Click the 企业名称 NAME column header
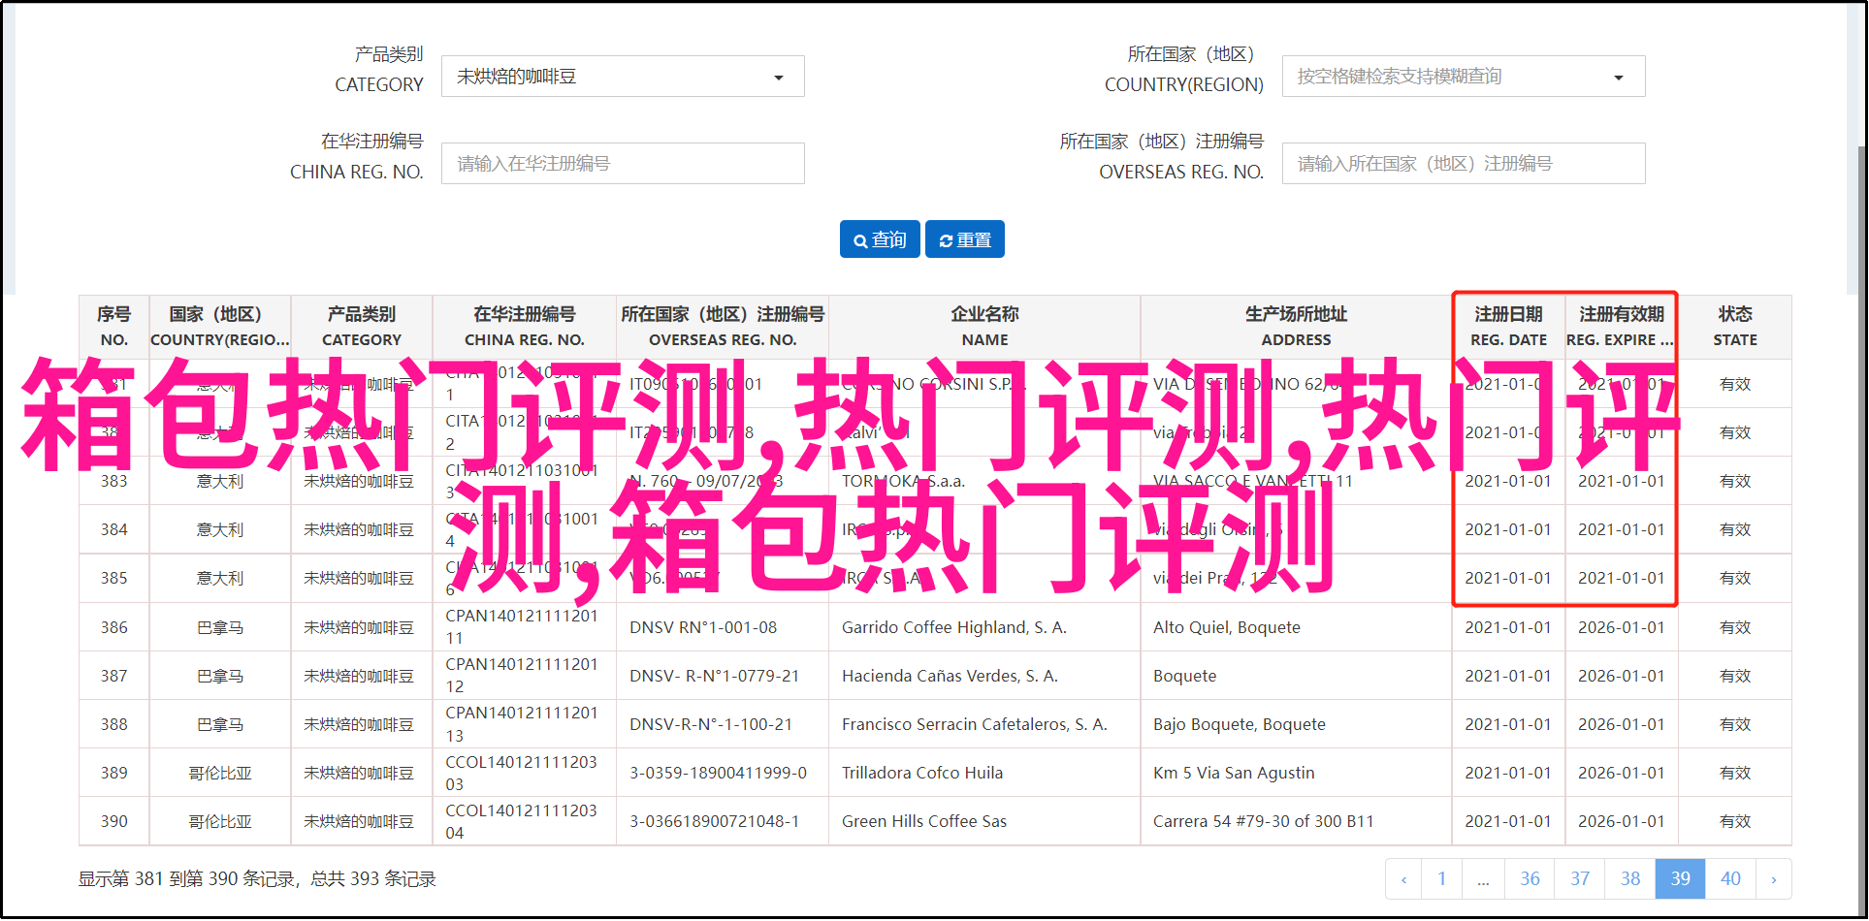Viewport: 1869px width, 921px height. click(984, 327)
